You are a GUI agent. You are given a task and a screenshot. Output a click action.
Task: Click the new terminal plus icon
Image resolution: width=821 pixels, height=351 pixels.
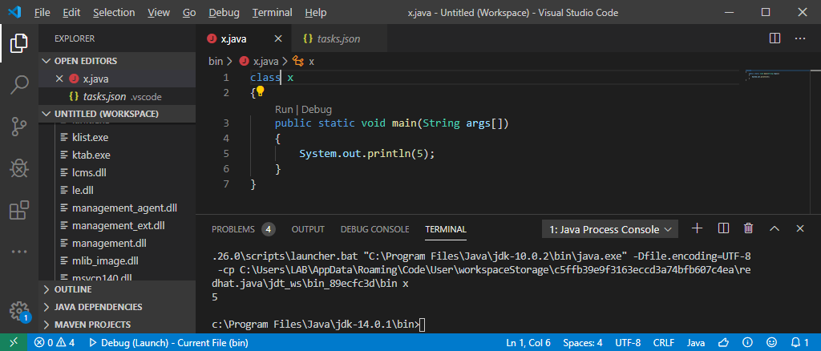click(x=697, y=228)
